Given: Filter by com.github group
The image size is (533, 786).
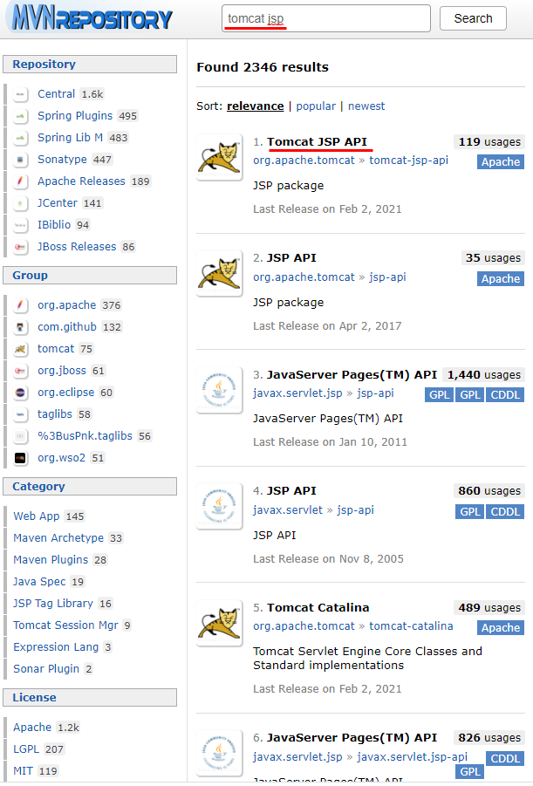Looking at the screenshot, I should (x=67, y=327).
